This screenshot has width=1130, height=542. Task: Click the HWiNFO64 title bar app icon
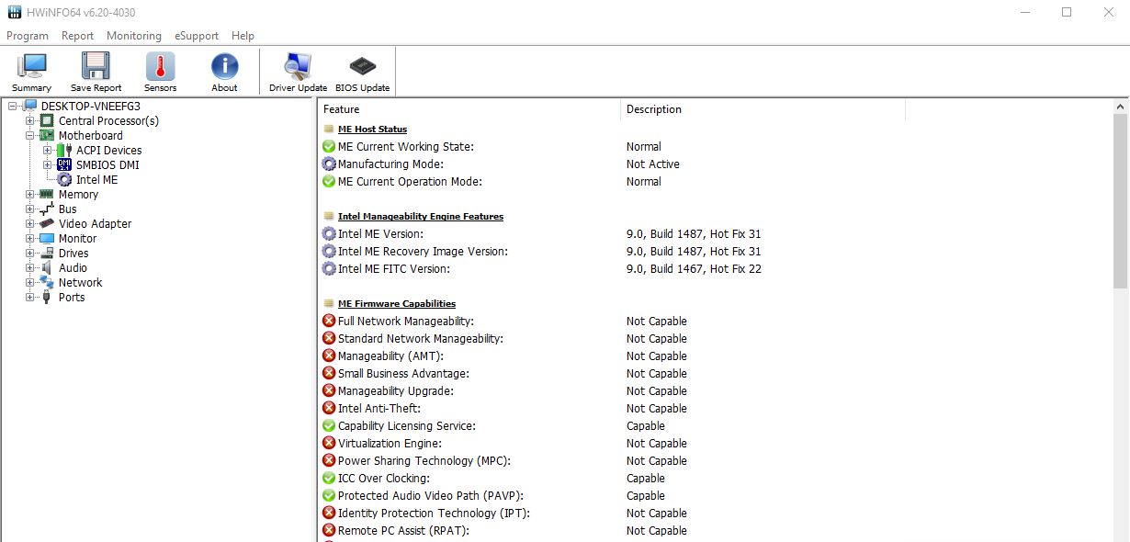[x=15, y=12]
